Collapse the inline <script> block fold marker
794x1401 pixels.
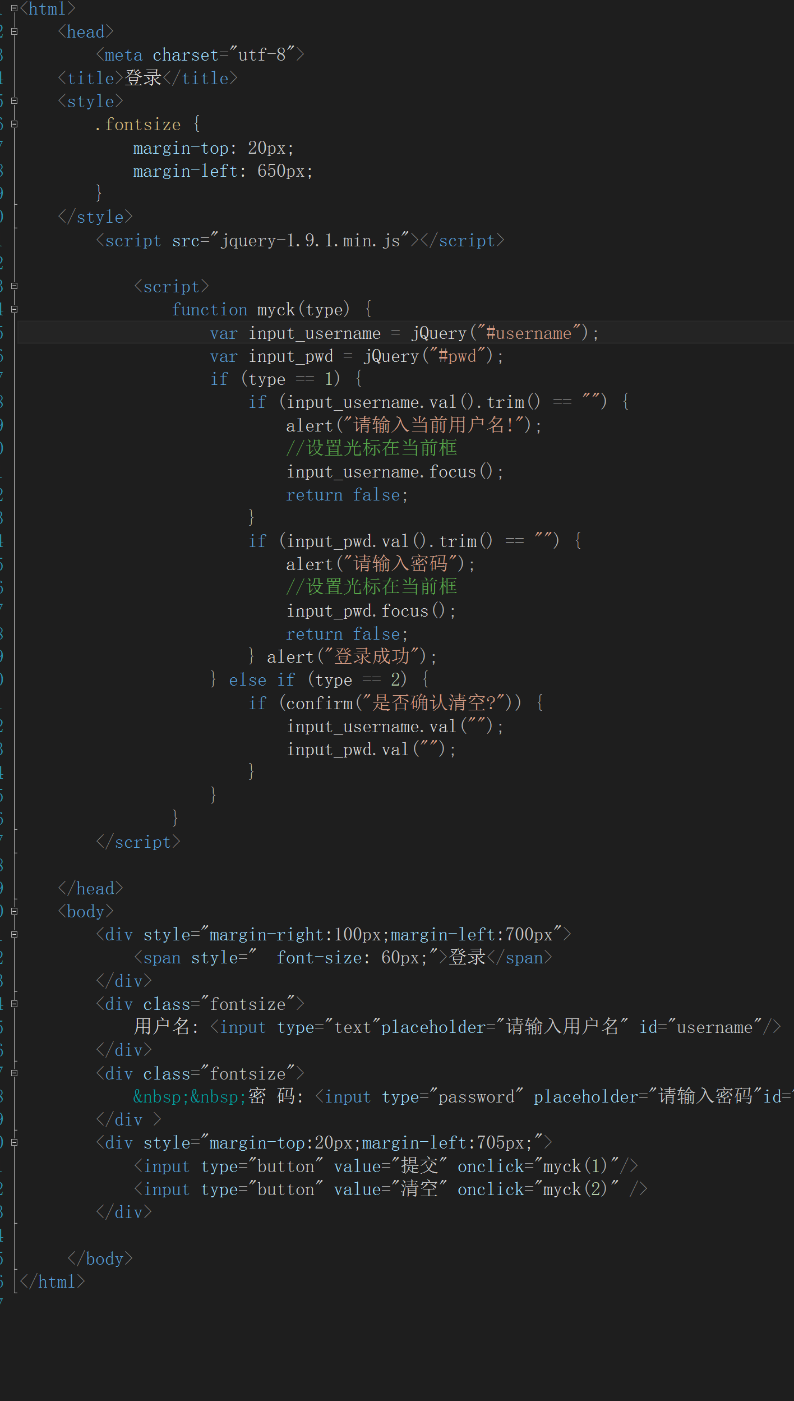pyautogui.click(x=14, y=286)
